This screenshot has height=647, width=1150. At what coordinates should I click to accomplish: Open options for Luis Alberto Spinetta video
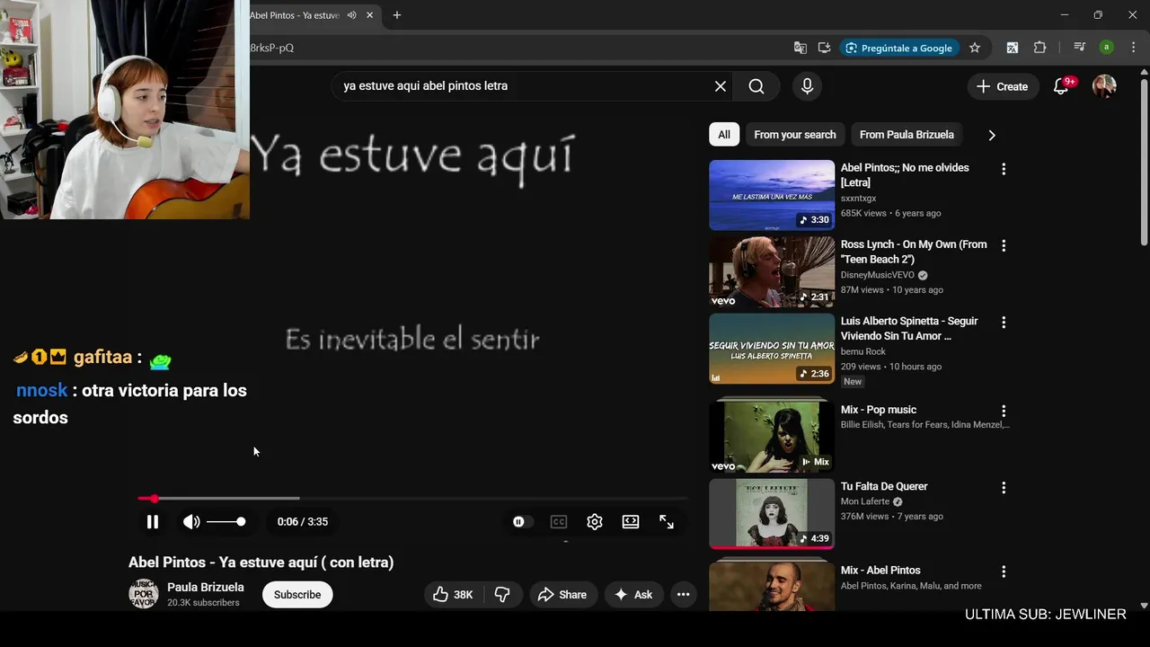coord(1004,322)
